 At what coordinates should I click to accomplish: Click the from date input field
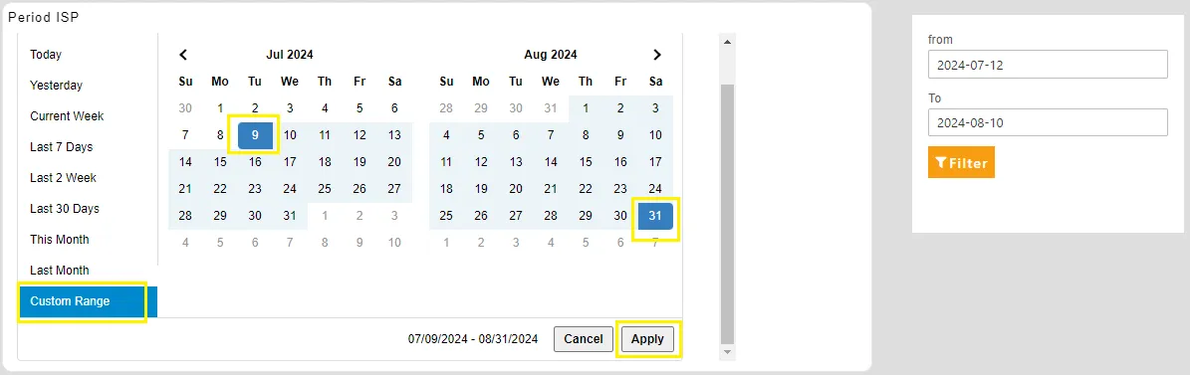(1048, 65)
